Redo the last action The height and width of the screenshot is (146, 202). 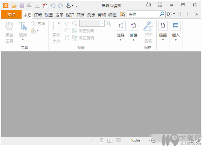point(61,6)
